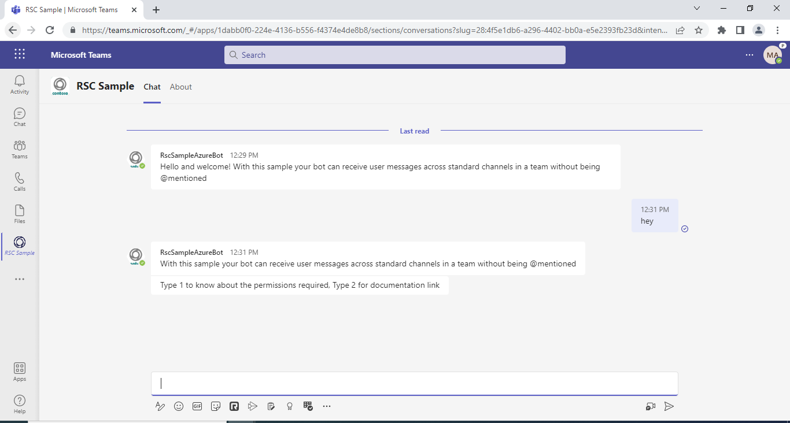
Task: Open the Chrome three-dot menu
Action: (x=777, y=30)
